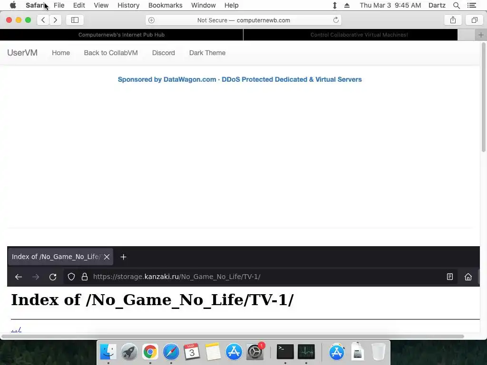Click the shield tracking protection icon
This screenshot has width=487, height=365.
(71, 277)
